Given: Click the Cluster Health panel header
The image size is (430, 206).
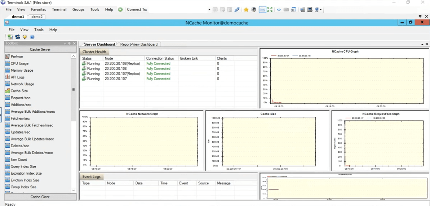Looking at the screenshot, I should pyautogui.click(x=94, y=52).
